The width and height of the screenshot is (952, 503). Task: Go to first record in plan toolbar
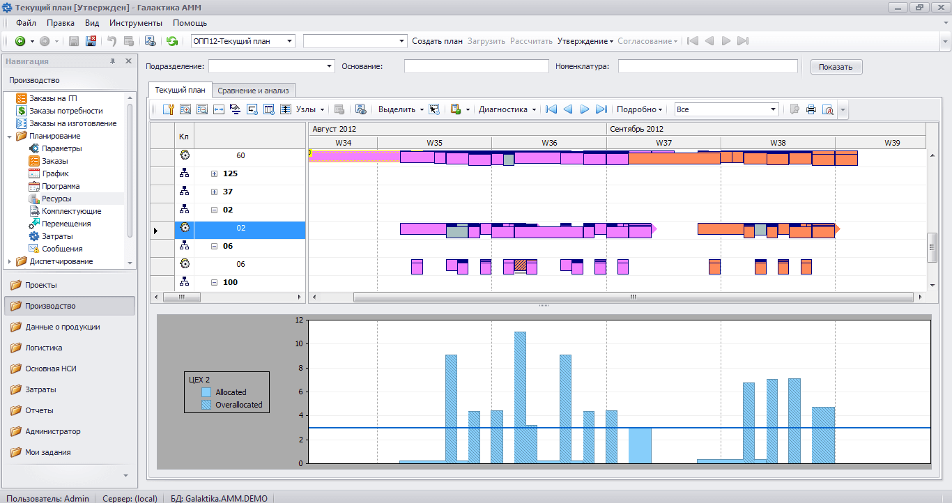(x=551, y=109)
